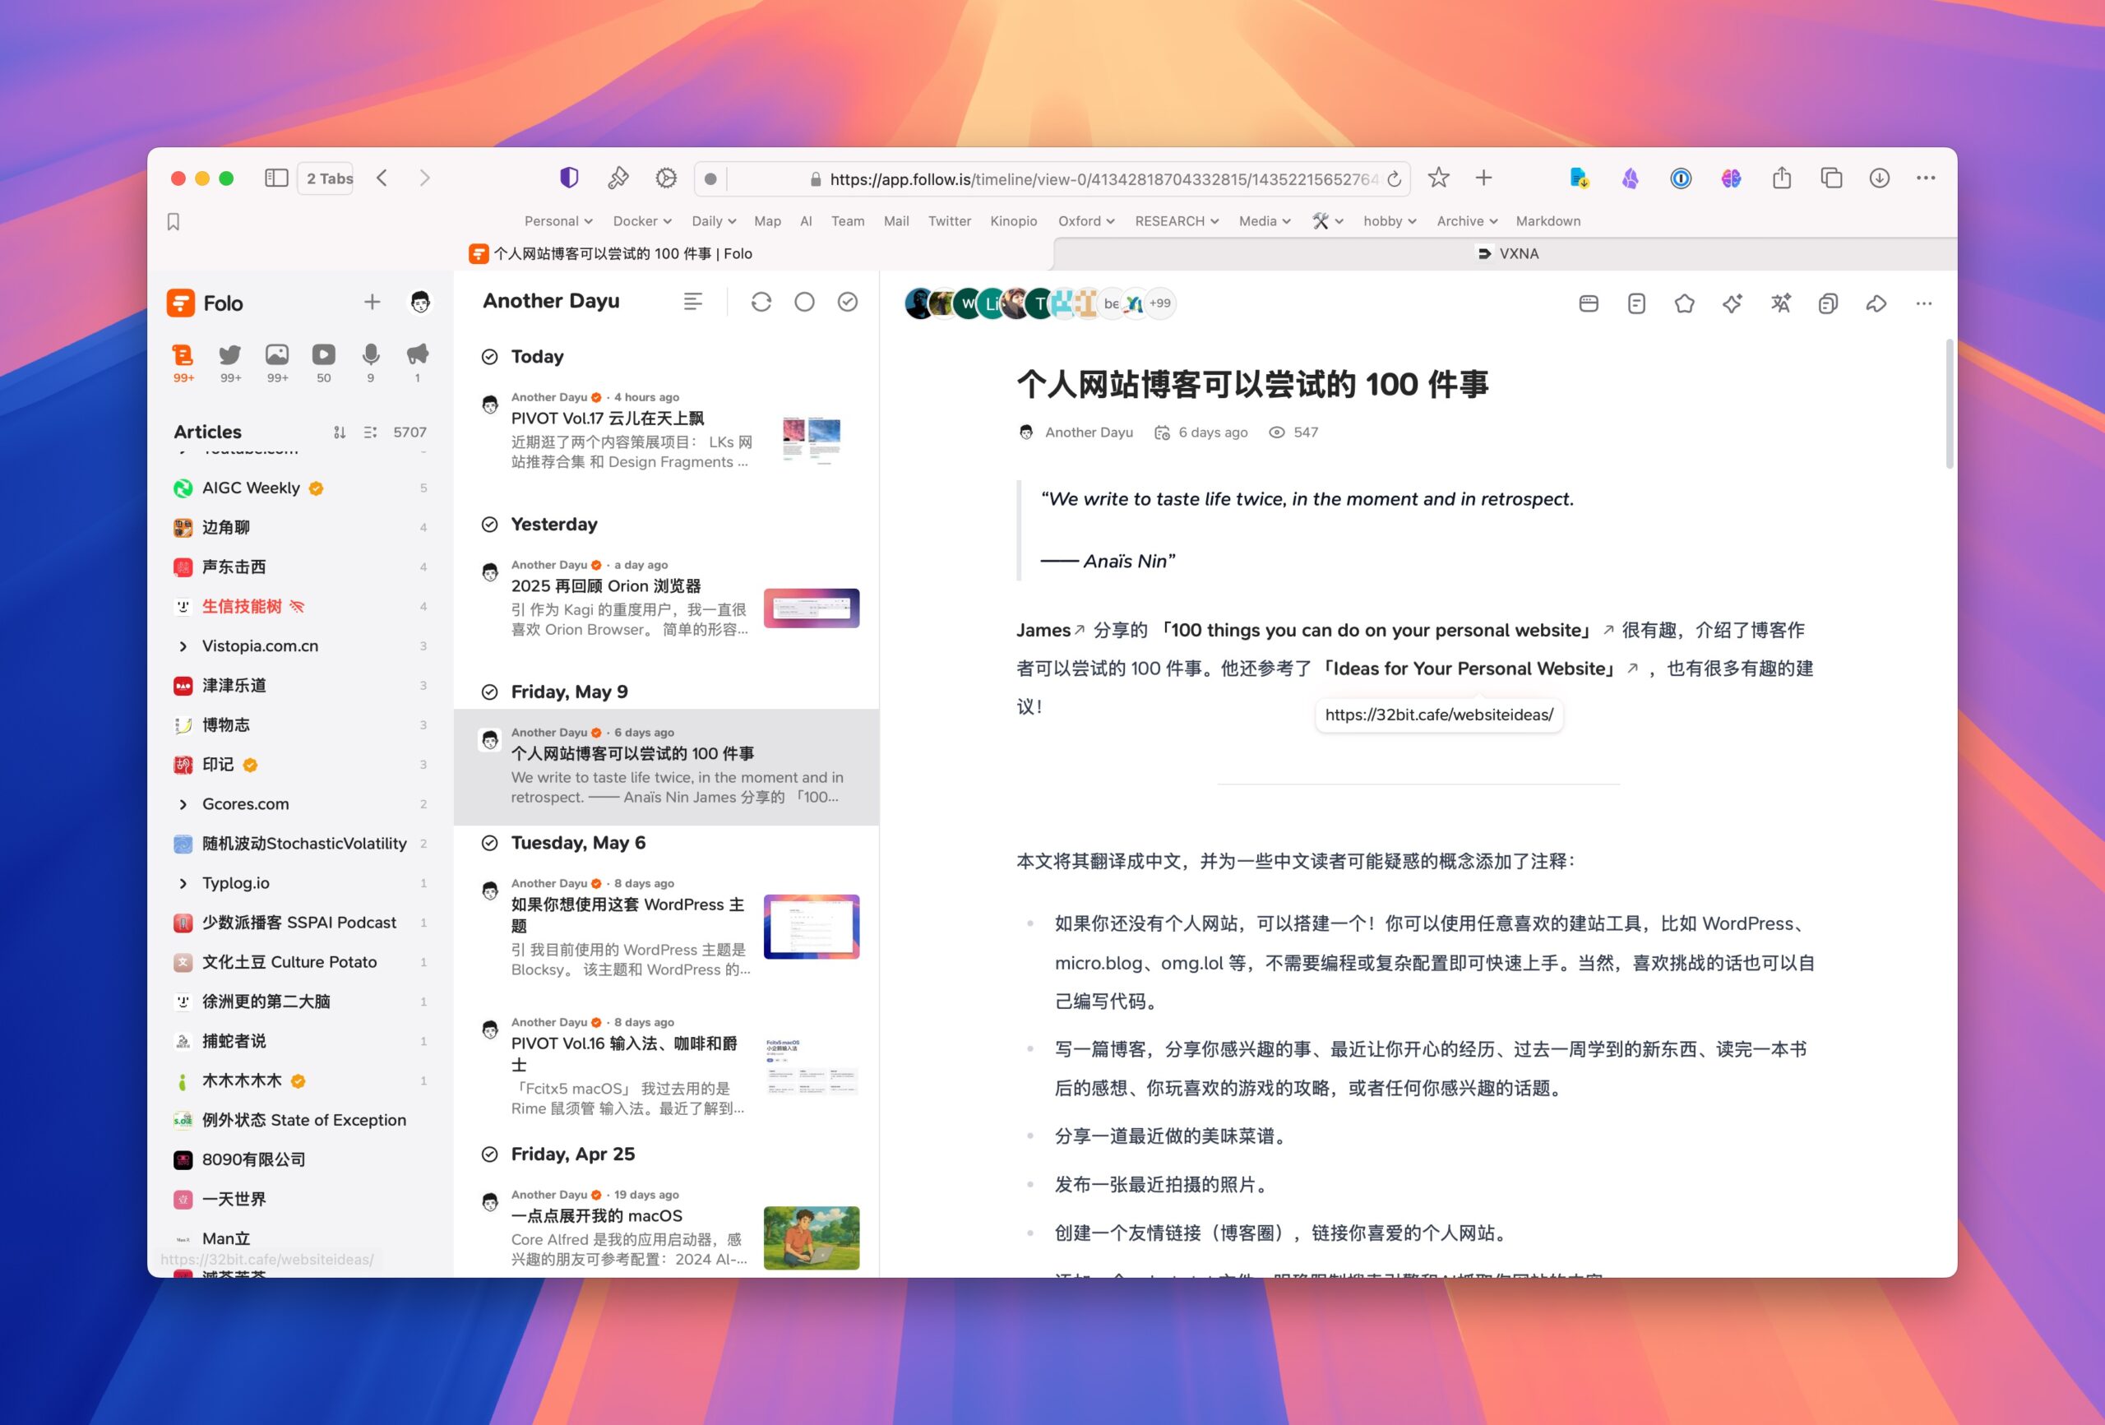Open the Daily bookmarks dropdown
The width and height of the screenshot is (2105, 1425).
(x=714, y=221)
